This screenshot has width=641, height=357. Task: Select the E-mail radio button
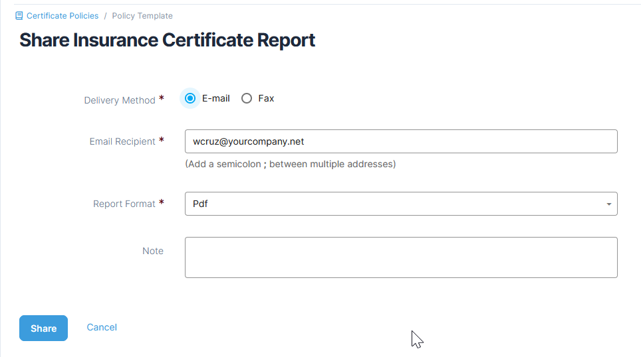pyautogui.click(x=190, y=98)
